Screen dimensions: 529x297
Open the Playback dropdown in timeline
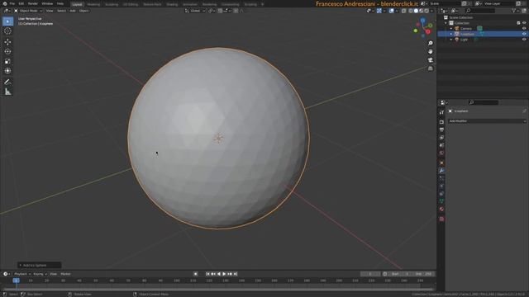22,274
